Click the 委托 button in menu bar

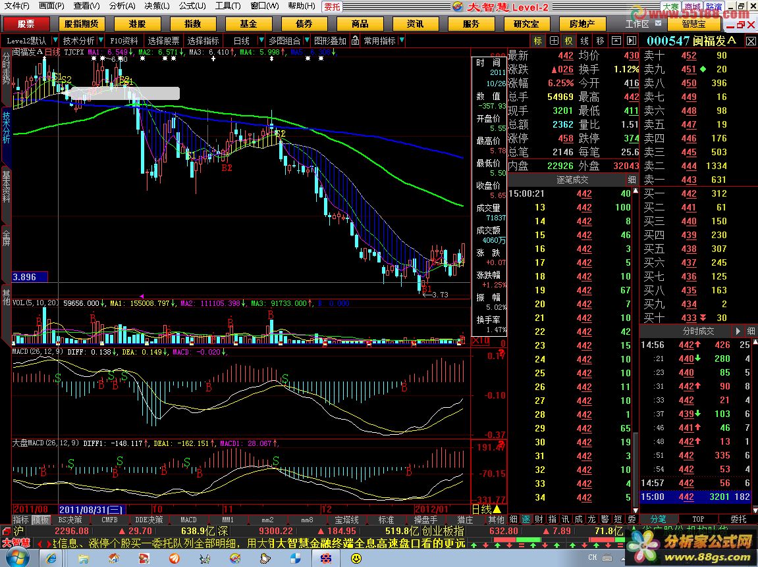point(332,7)
